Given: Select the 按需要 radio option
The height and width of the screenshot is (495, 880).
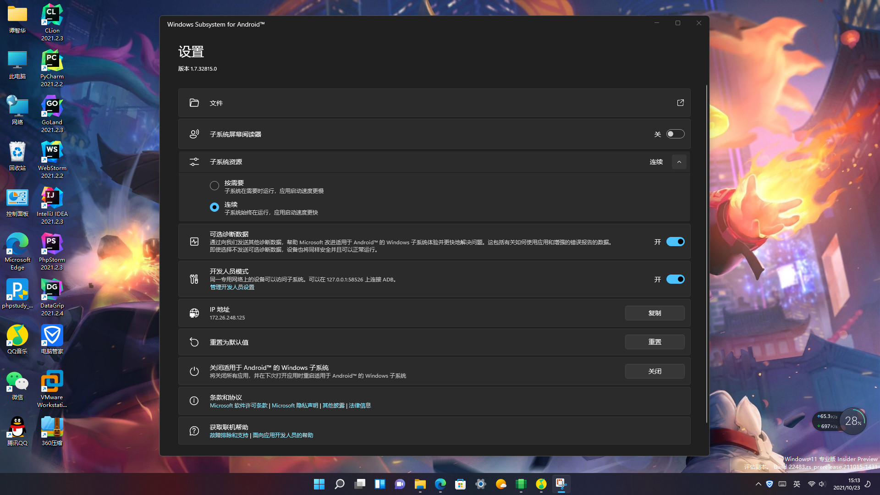Looking at the screenshot, I should pyautogui.click(x=214, y=186).
